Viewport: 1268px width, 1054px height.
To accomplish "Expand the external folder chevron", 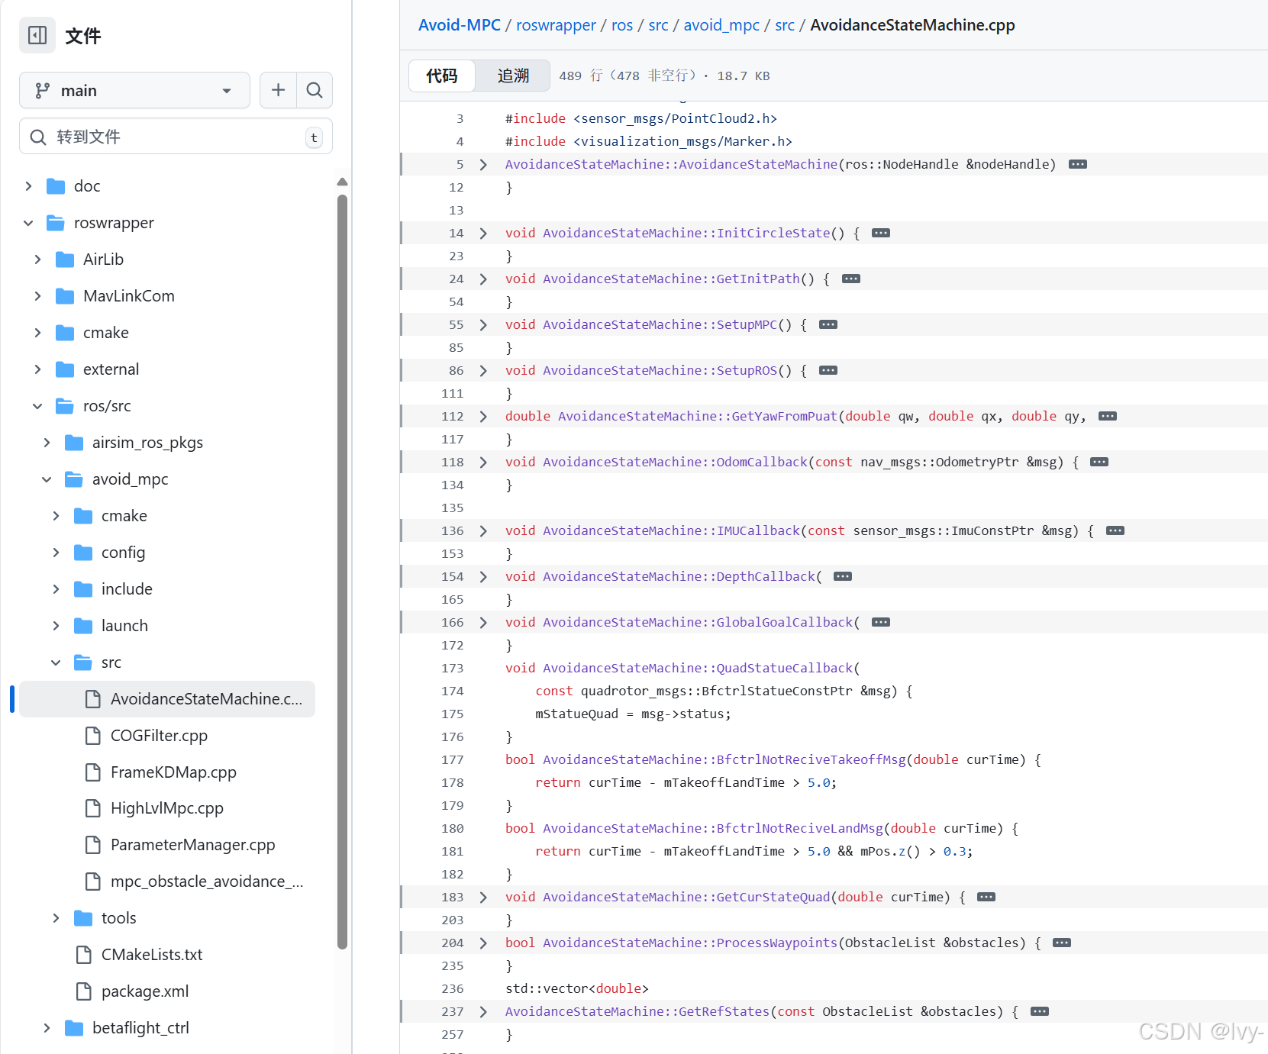I will tap(37, 369).
